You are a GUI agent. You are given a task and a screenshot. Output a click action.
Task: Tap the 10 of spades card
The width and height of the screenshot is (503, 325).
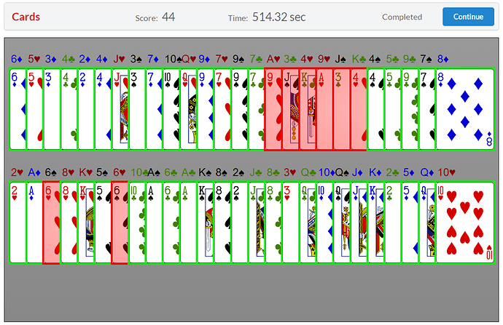171,109
